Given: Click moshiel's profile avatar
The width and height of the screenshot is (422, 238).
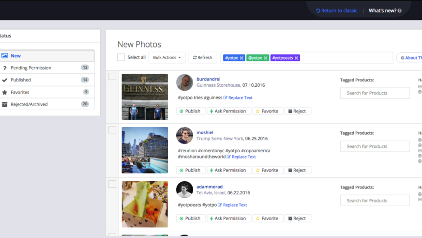Looking at the screenshot, I should pos(184,136).
